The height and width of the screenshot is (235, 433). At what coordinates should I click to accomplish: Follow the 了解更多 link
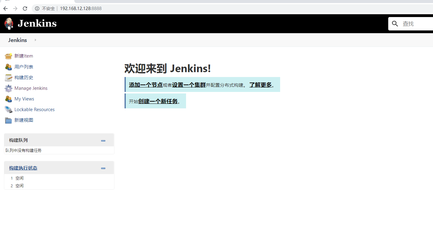[x=260, y=85]
